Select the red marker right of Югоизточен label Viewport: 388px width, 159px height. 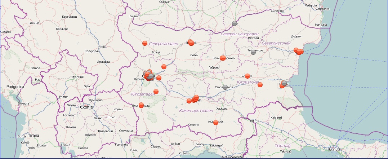click(260, 85)
